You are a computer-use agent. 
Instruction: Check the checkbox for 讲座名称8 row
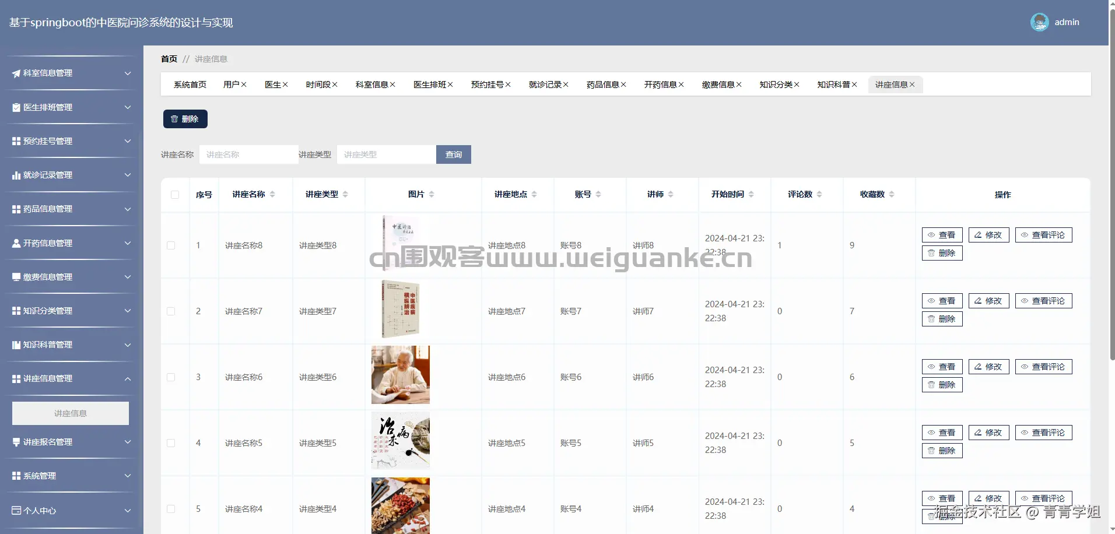click(171, 245)
